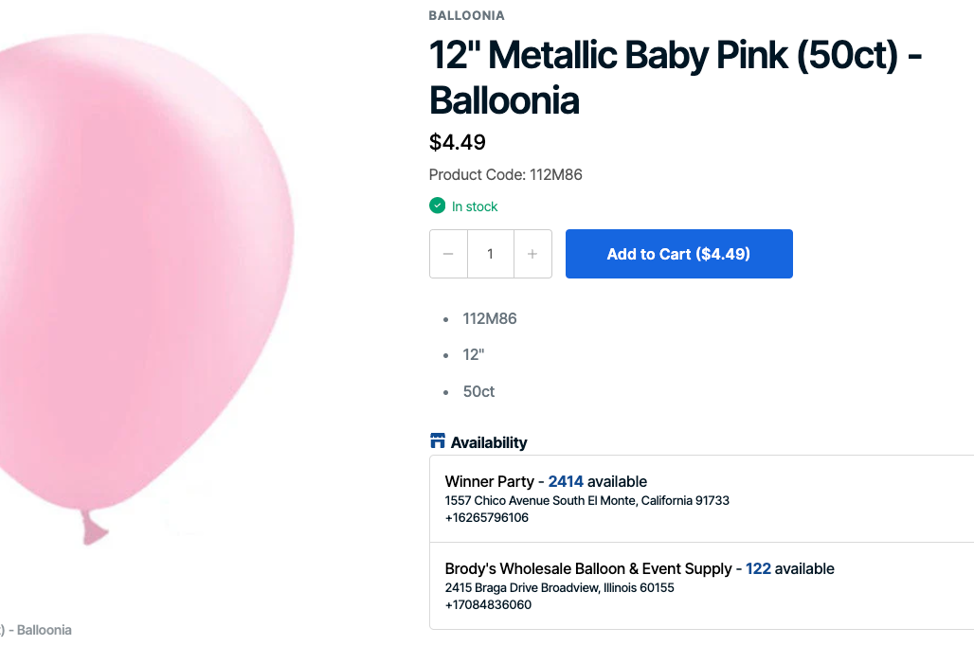Click the El Monte, California address
Screen dimensions: 974x646
[586, 500]
